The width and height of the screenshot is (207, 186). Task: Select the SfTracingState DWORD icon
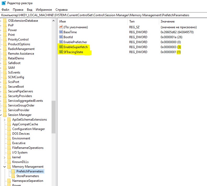click(61, 52)
